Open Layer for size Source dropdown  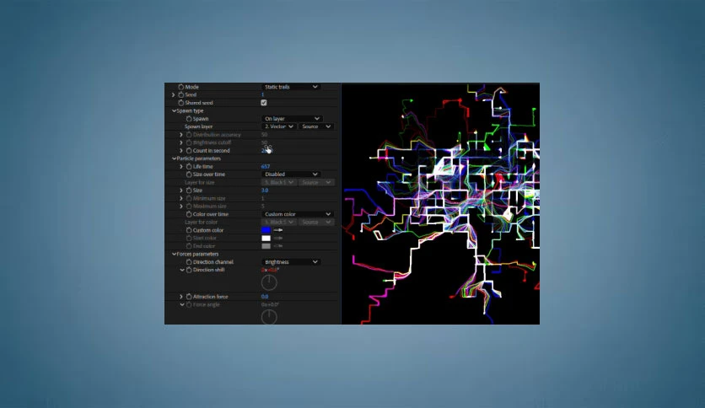coord(316,182)
